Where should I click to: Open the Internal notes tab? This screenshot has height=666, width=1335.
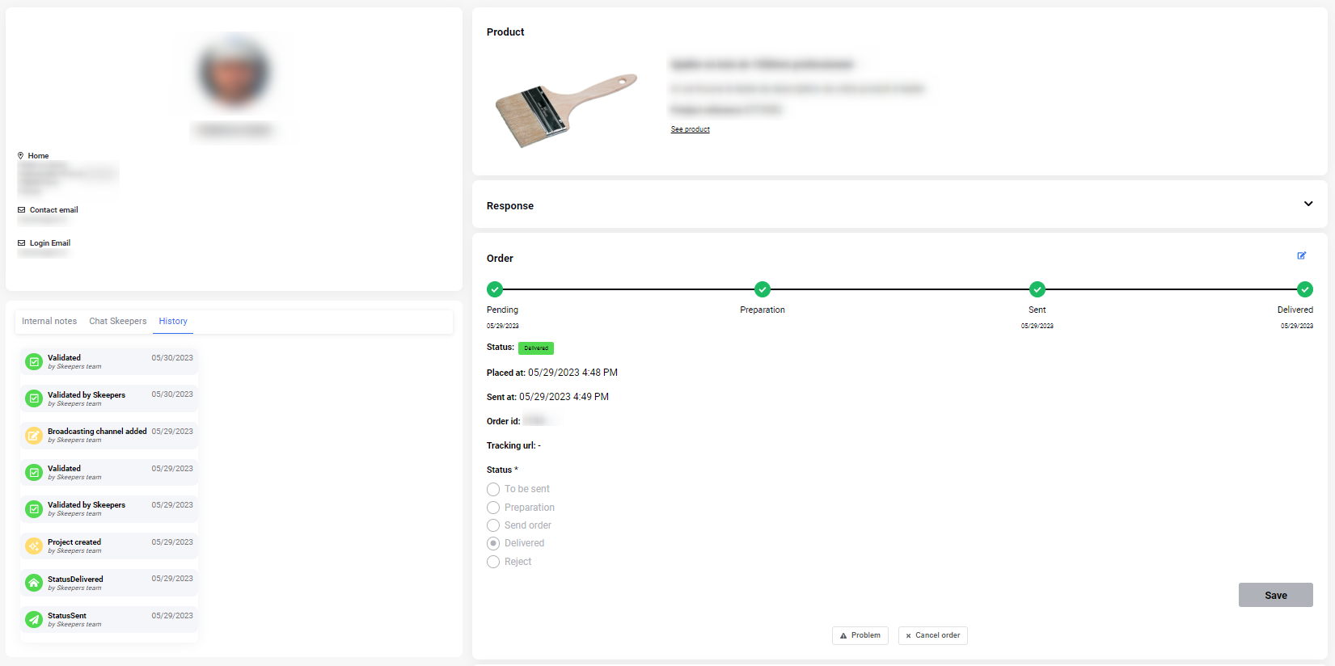[49, 322]
